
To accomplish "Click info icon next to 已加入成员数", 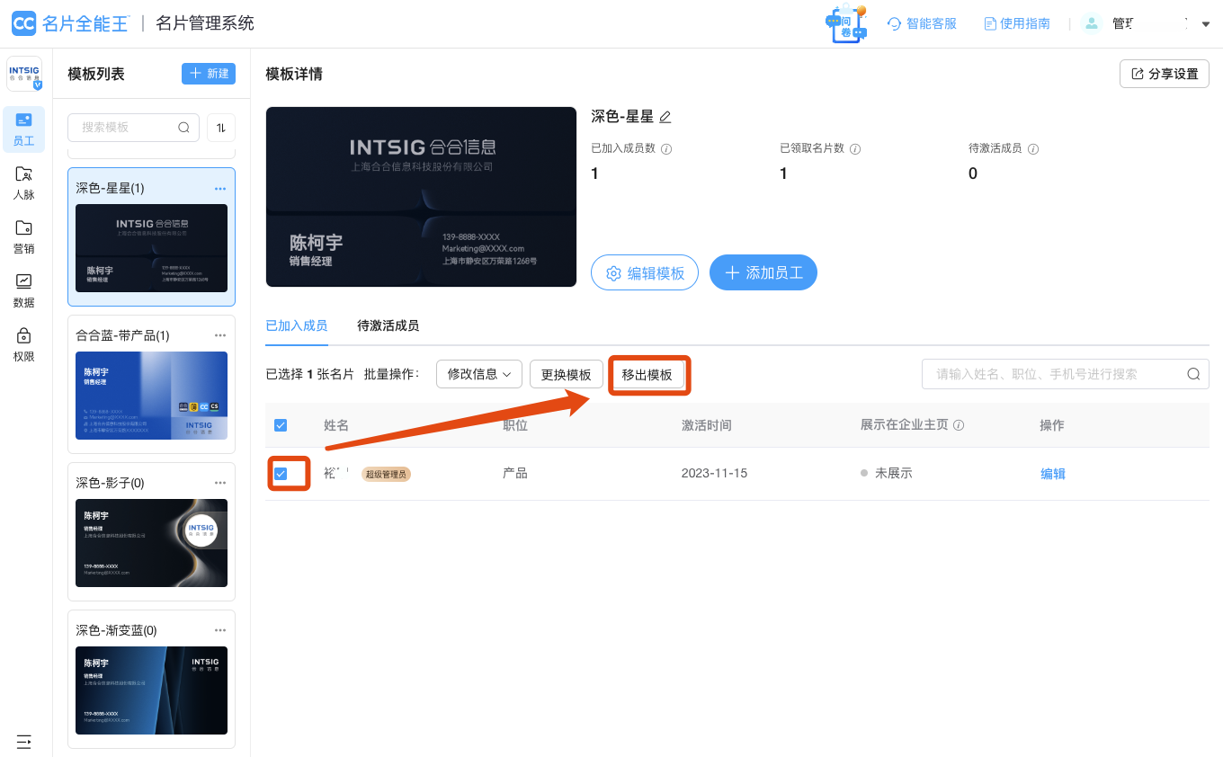I will [666, 149].
